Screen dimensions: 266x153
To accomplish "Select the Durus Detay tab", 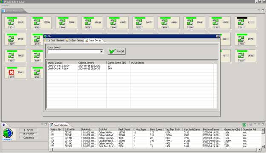I will coord(93,40).
